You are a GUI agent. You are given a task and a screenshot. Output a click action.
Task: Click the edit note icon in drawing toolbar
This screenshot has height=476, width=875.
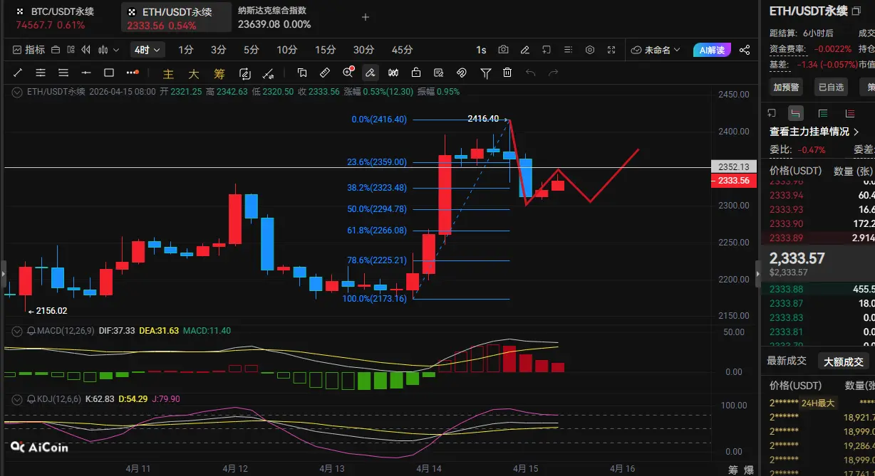(x=439, y=73)
